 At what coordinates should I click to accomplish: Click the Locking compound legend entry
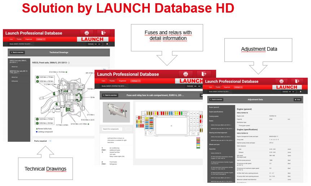(44, 132)
